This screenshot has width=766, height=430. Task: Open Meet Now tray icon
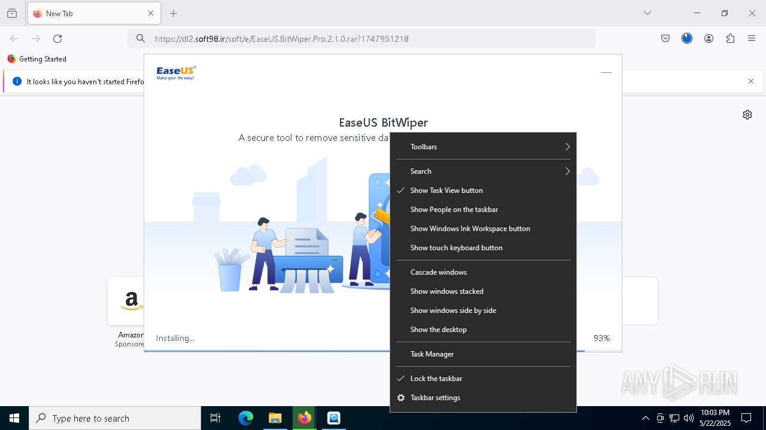click(x=660, y=418)
